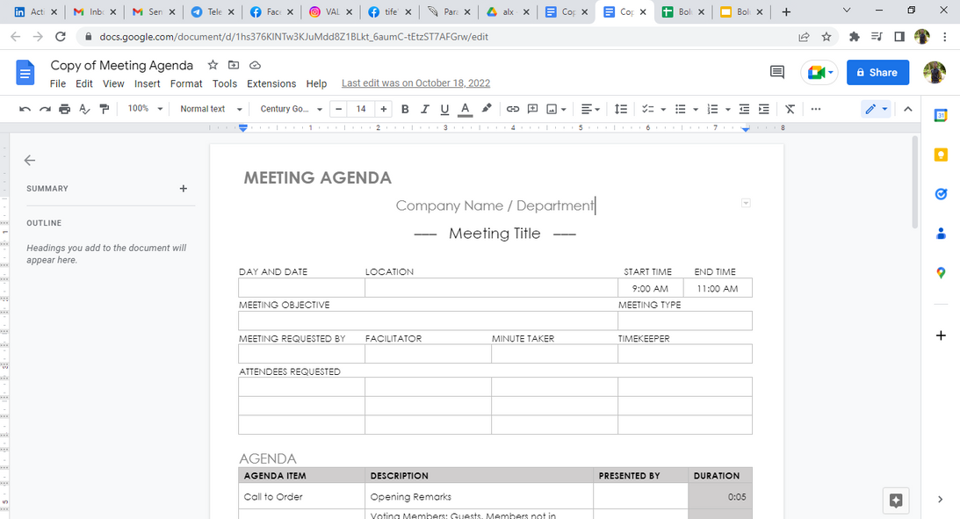Open Google Tasks side panel
960x519 pixels.
[x=941, y=194]
